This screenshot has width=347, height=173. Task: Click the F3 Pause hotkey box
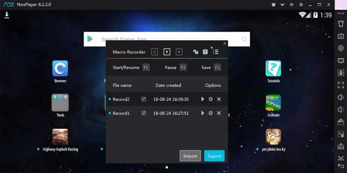tap(183, 67)
